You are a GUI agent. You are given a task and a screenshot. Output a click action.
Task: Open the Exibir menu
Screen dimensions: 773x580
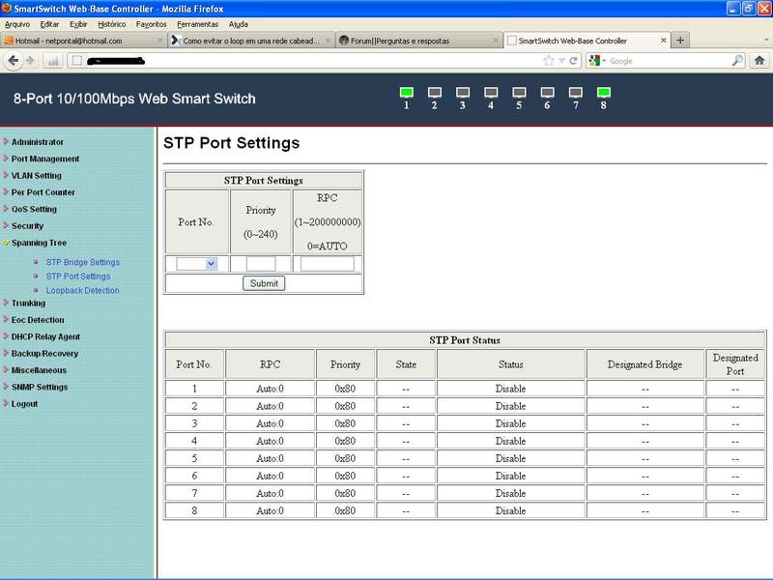point(78,24)
